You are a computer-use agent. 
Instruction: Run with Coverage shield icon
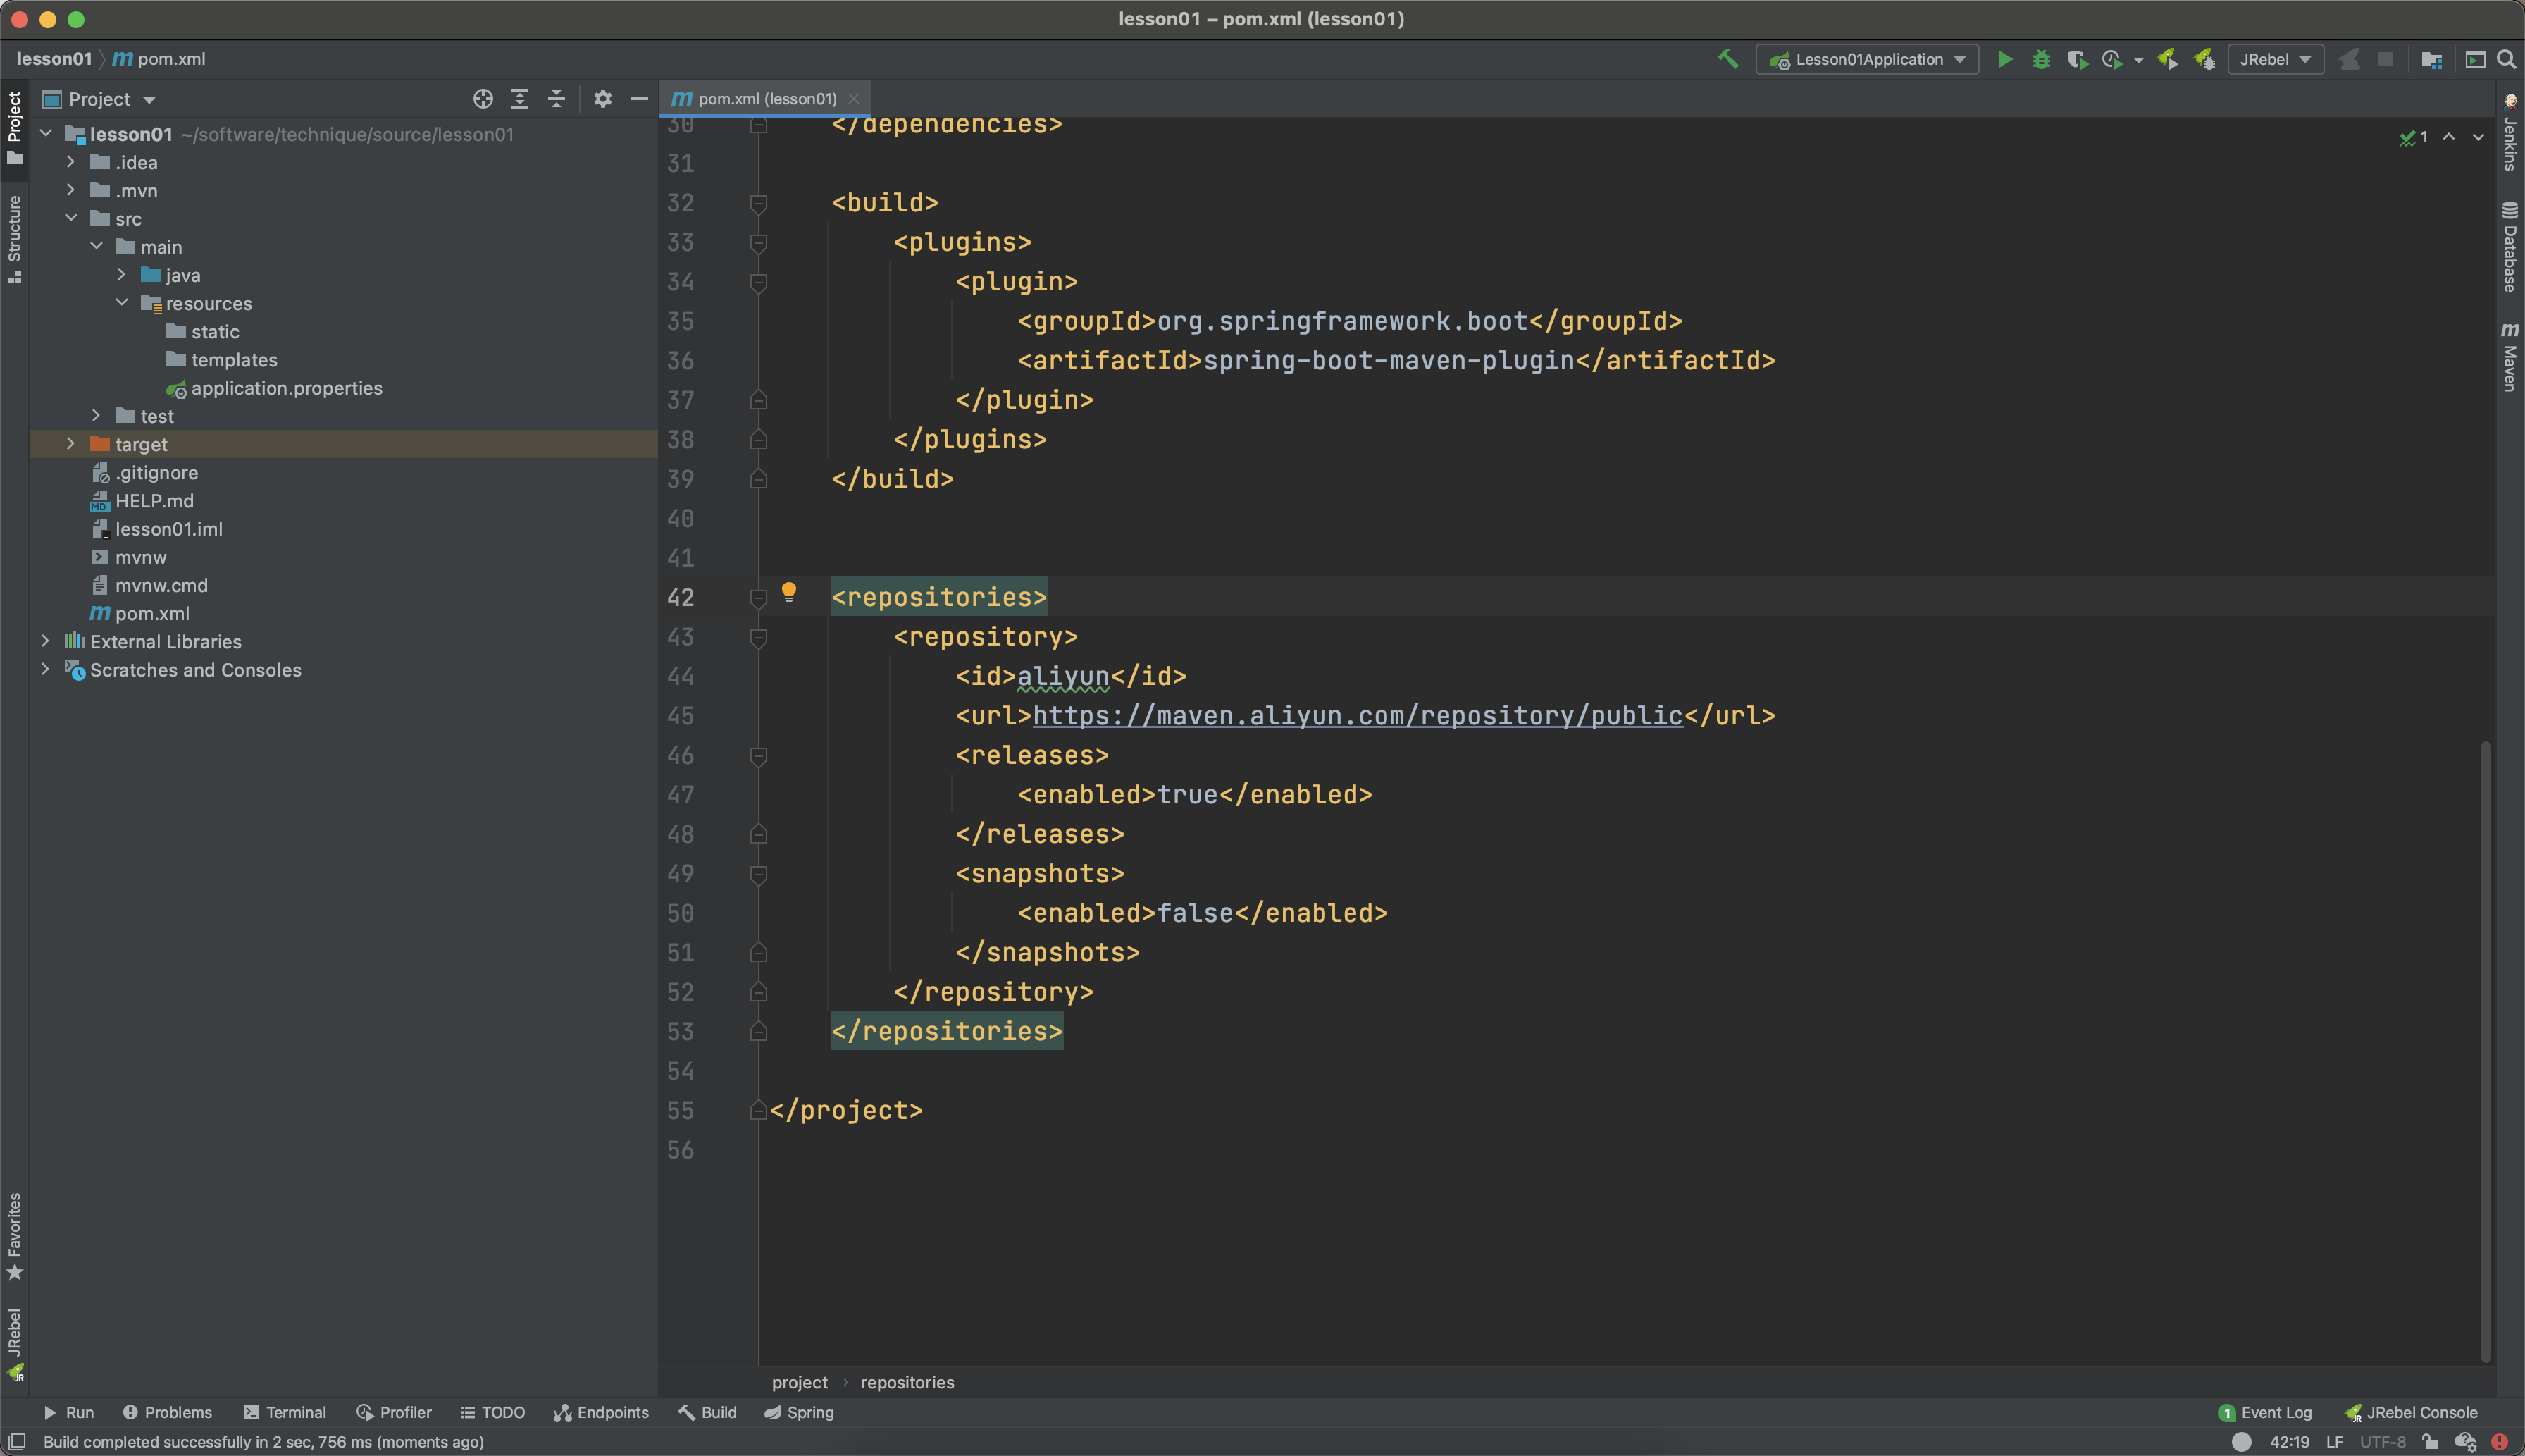pos(2077,59)
